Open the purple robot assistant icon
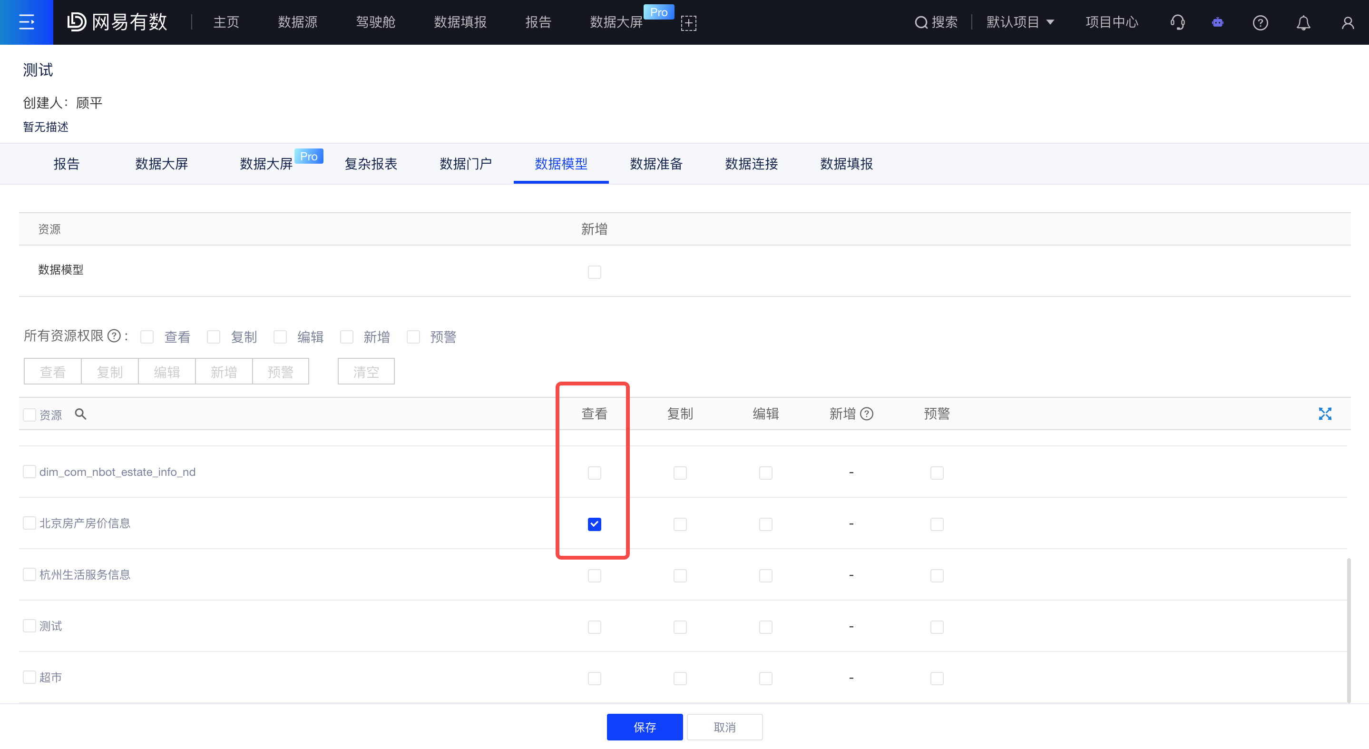1369x749 pixels. (1218, 22)
